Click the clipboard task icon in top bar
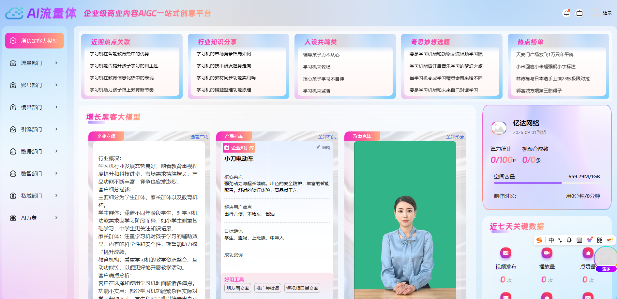Viewport: 617px width, 299px height. [x=580, y=13]
